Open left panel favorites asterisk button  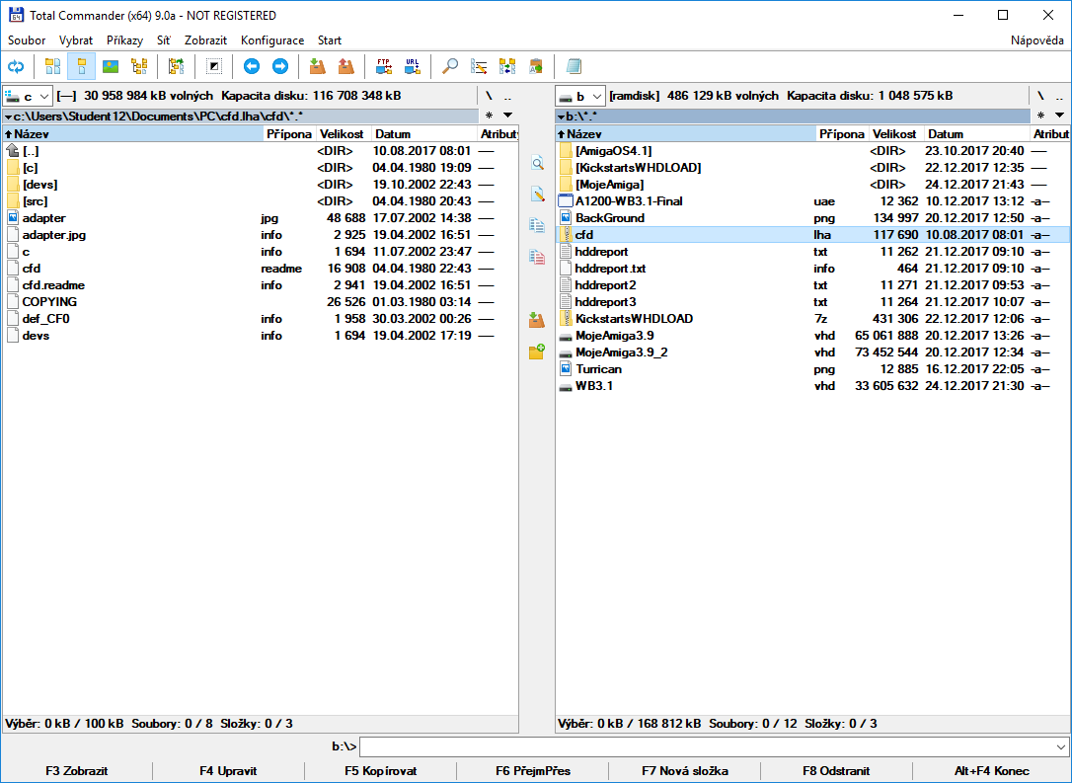coord(489,115)
